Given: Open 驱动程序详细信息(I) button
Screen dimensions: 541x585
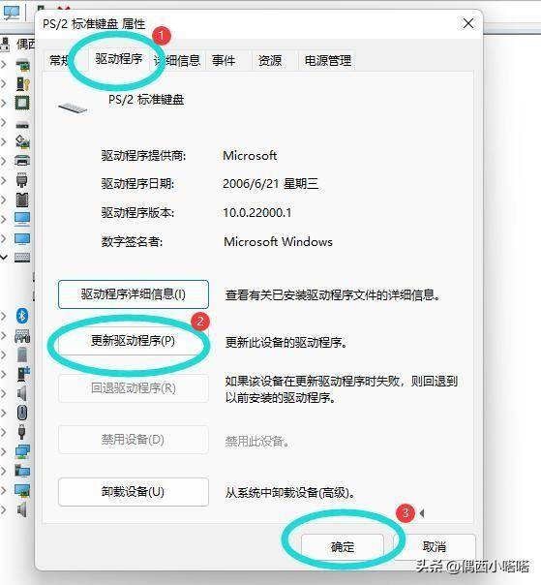Looking at the screenshot, I should tap(134, 294).
